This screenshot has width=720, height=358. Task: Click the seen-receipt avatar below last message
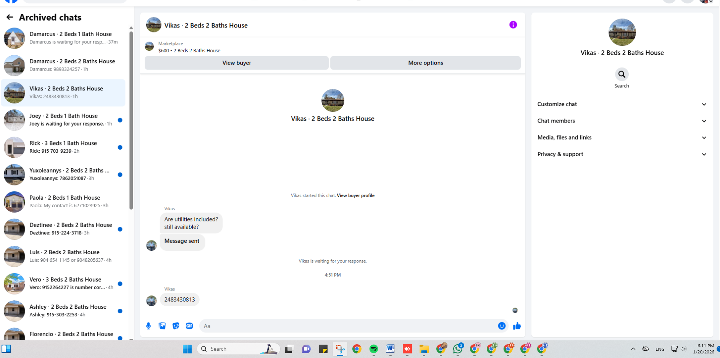click(515, 310)
